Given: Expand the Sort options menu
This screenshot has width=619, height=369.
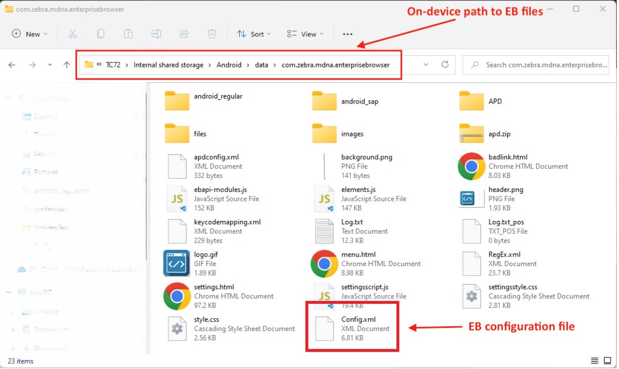Looking at the screenshot, I should pyautogui.click(x=254, y=34).
